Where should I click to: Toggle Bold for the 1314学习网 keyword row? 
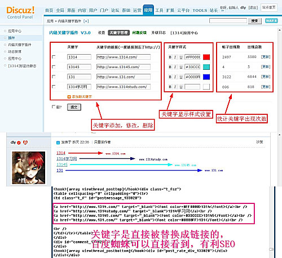(170, 87)
